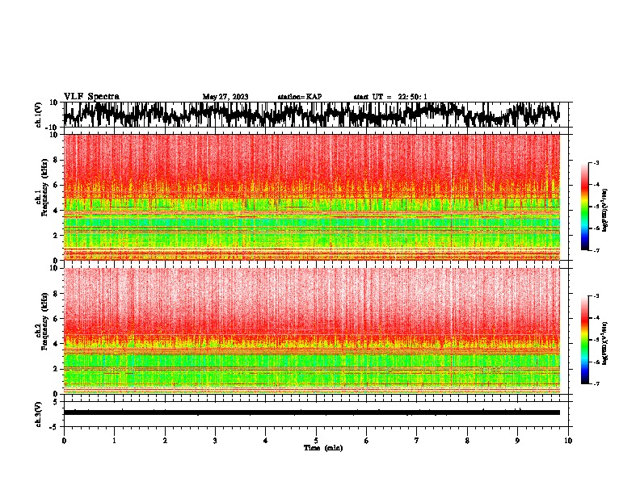Click the ch.2 spectrogram panel
The width and height of the screenshot is (640, 494).
312,331
